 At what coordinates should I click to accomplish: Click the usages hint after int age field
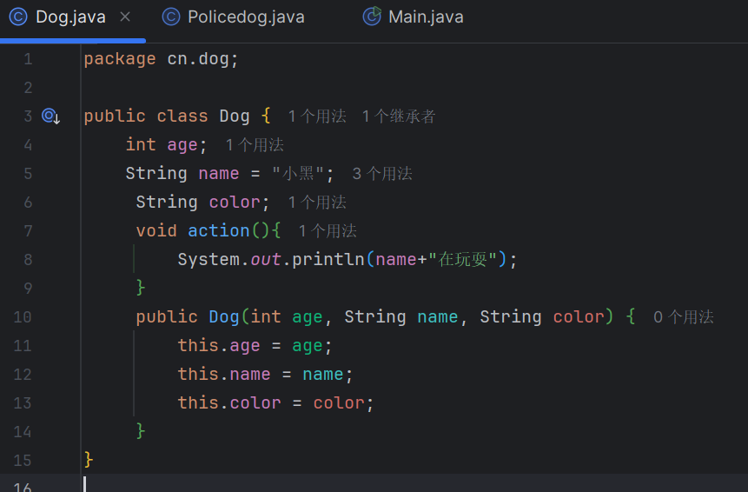pos(255,145)
